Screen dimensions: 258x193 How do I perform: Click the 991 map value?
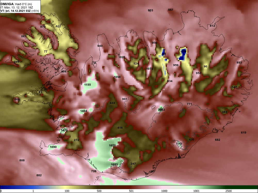click(x=125, y=99)
